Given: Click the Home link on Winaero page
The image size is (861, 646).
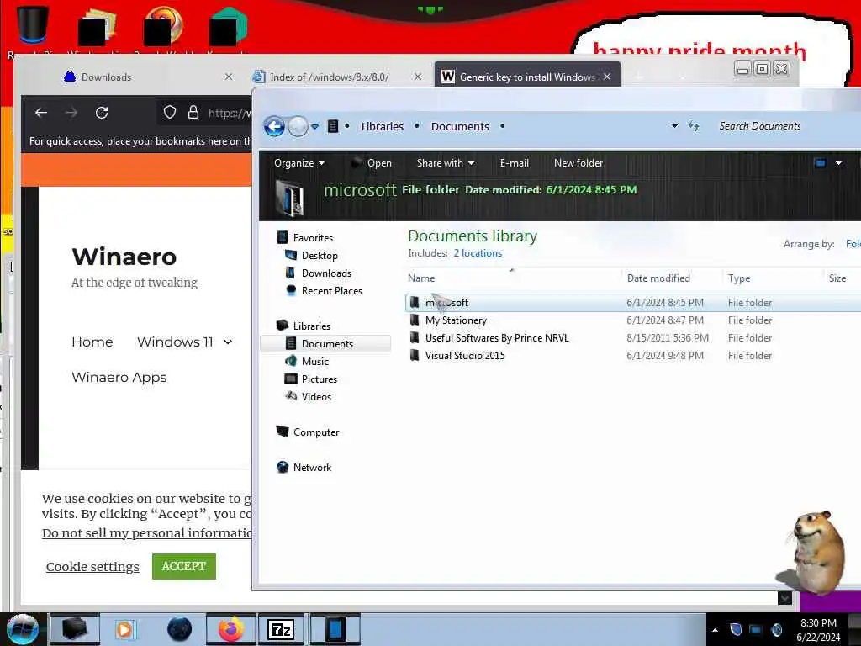Looking at the screenshot, I should click(x=92, y=342).
